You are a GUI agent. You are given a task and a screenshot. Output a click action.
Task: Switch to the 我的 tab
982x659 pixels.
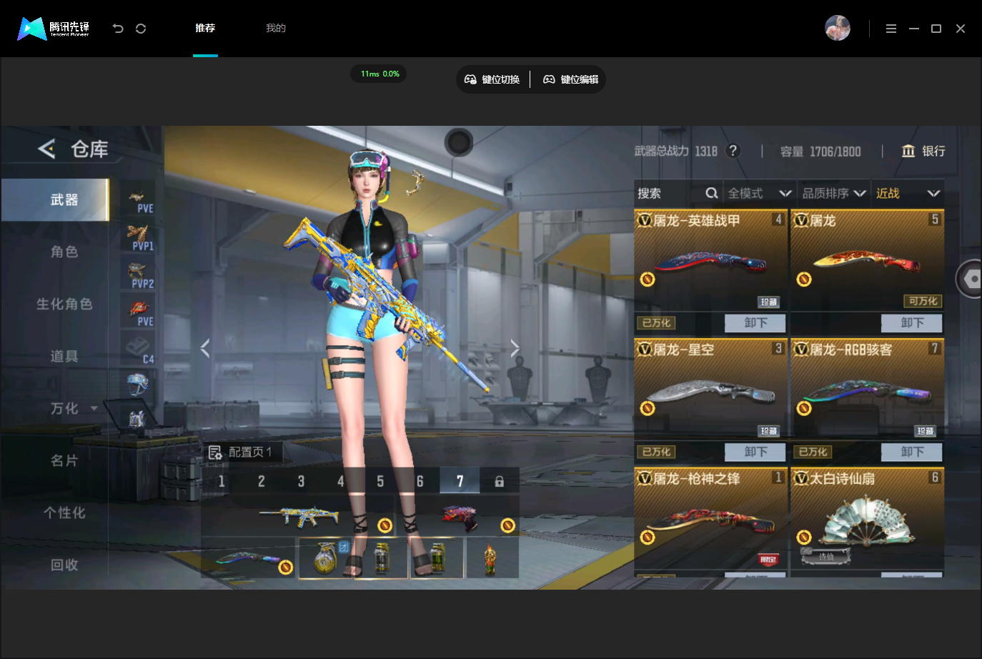click(276, 29)
